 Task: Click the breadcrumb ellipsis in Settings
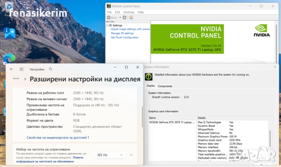[x=16, y=78]
